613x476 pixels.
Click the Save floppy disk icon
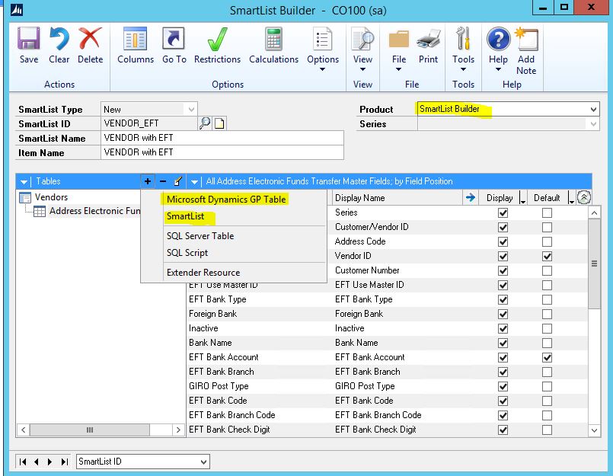(x=28, y=39)
